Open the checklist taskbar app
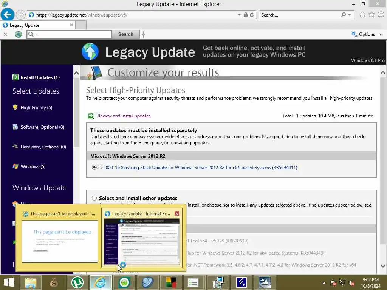This screenshot has height=290, width=387. point(194,282)
